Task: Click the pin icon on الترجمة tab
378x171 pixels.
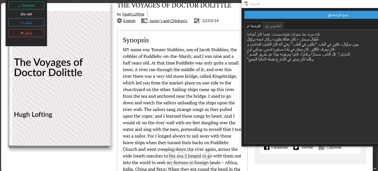Action: pos(248,26)
